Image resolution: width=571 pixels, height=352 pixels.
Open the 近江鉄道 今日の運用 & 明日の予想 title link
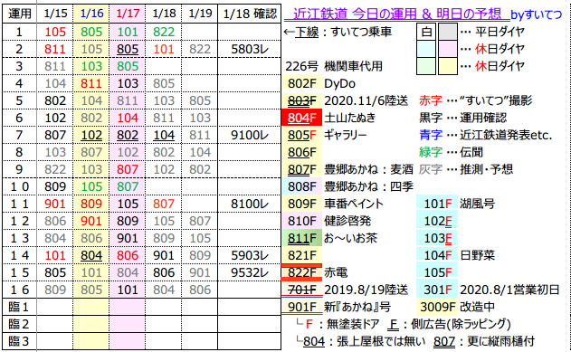tap(396, 14)
